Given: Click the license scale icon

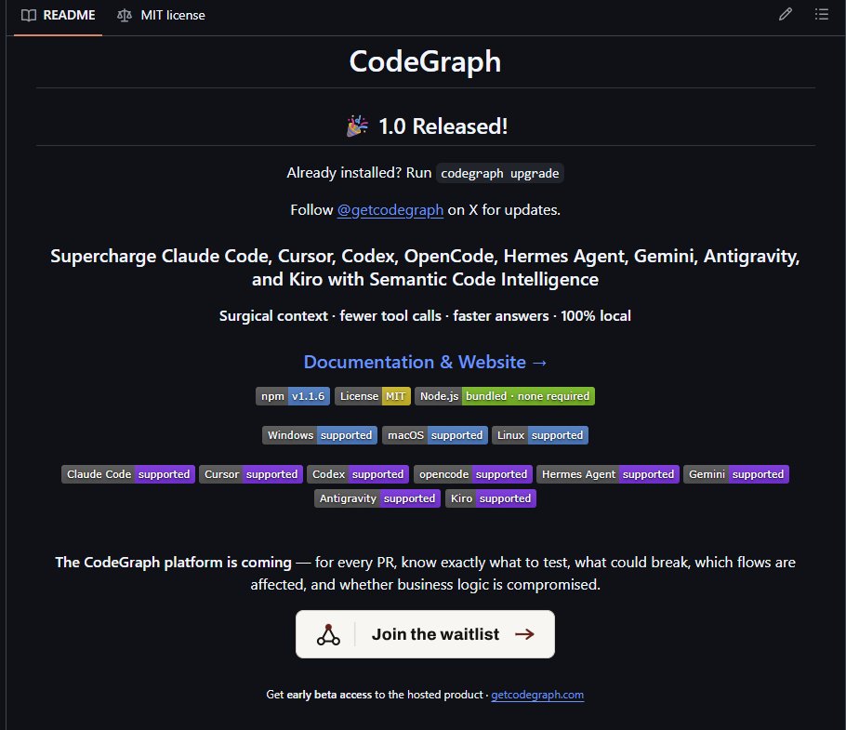Looking at the screenshot, I should point(124,15).
